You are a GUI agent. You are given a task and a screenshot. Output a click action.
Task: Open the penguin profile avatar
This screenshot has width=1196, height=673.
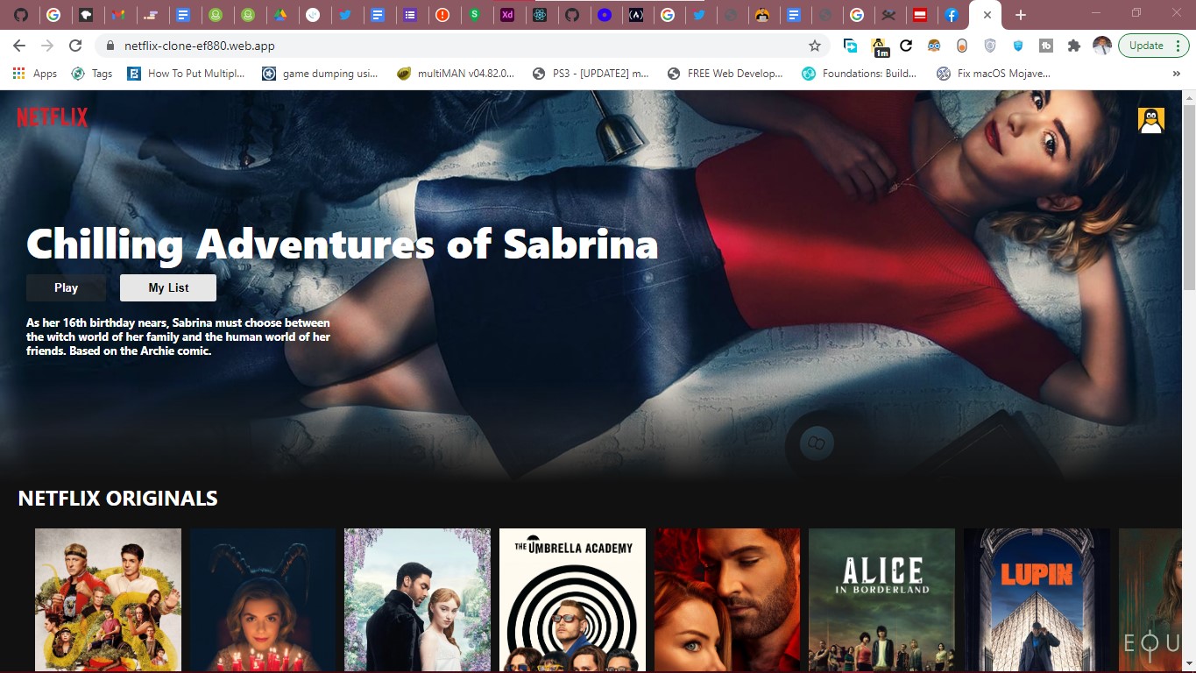point(1150,121)
